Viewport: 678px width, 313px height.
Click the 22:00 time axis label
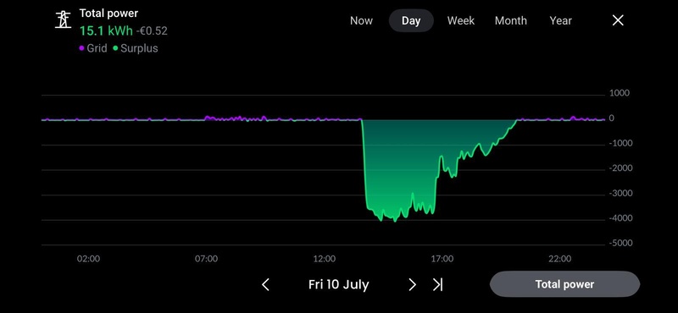pos(560,259)
